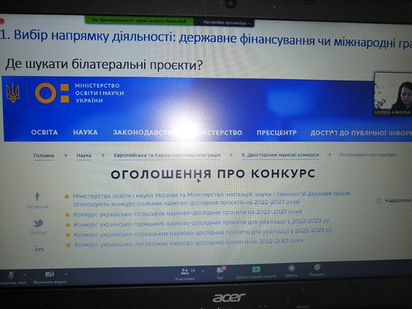
Task: Click the LinkedIn share icon
Action: click(39, 248)
